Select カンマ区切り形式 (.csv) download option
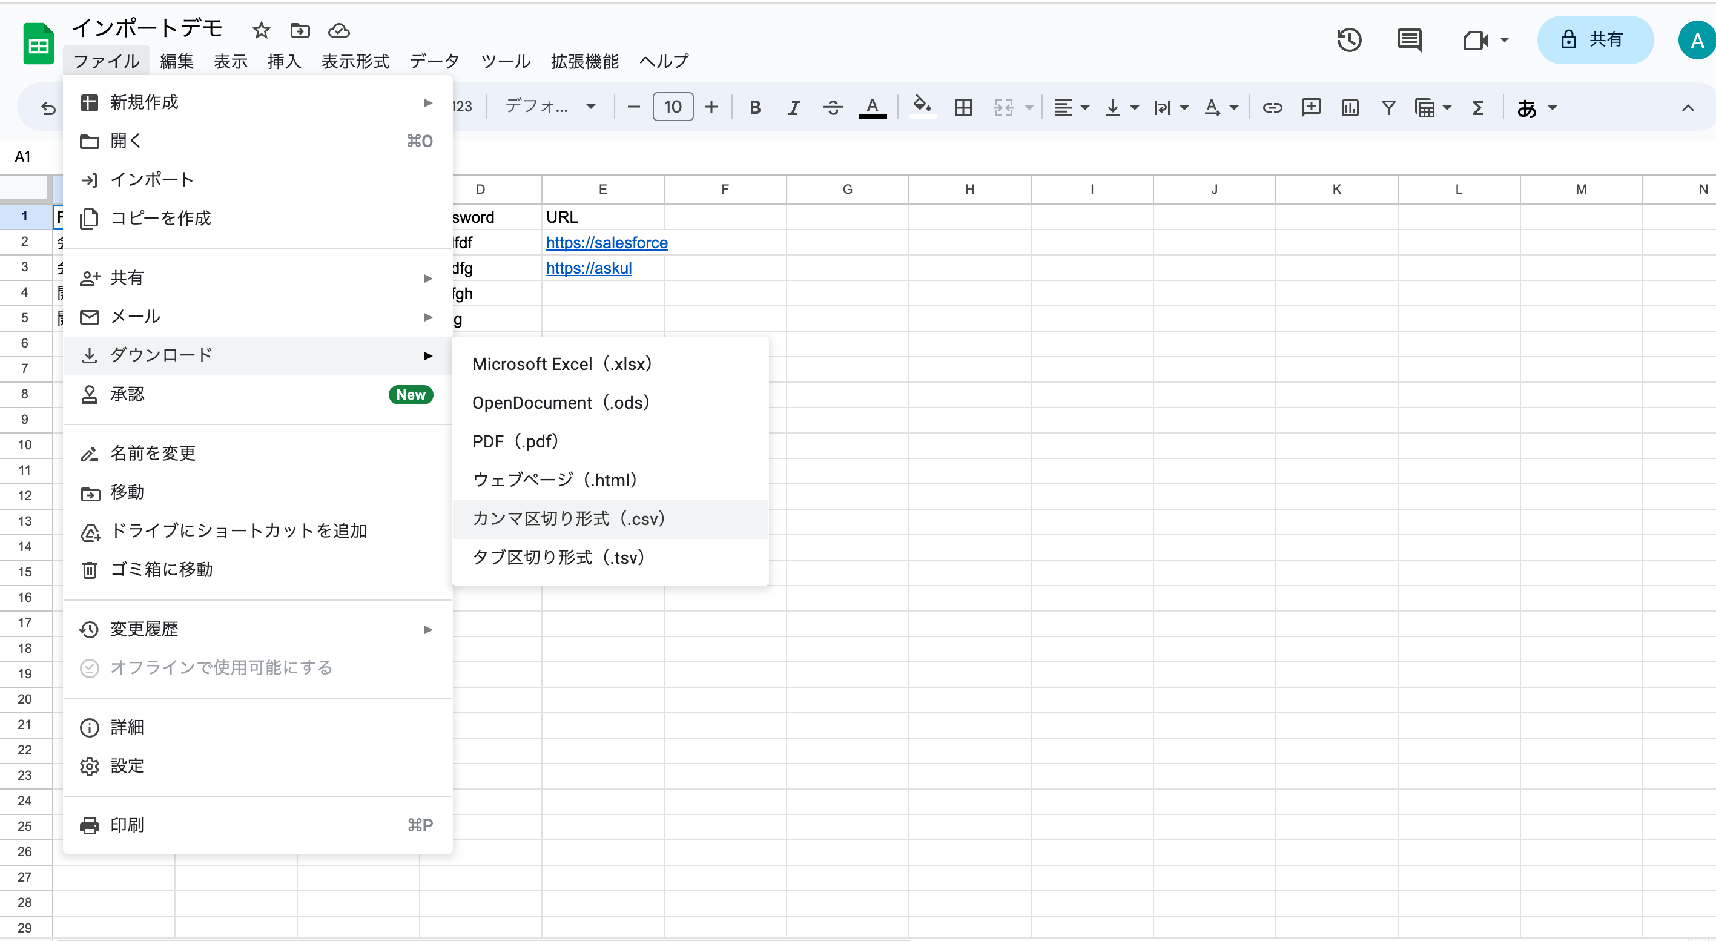 point(568,519)
